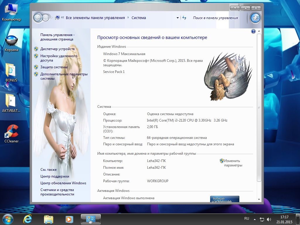Viewport: 300px width, 225px height.
Task: Open 'Диспетчер устройств' link
Action: [x=57, y=49]
